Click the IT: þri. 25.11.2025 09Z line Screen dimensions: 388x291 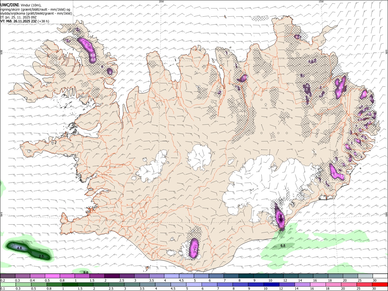coord(18,17)
